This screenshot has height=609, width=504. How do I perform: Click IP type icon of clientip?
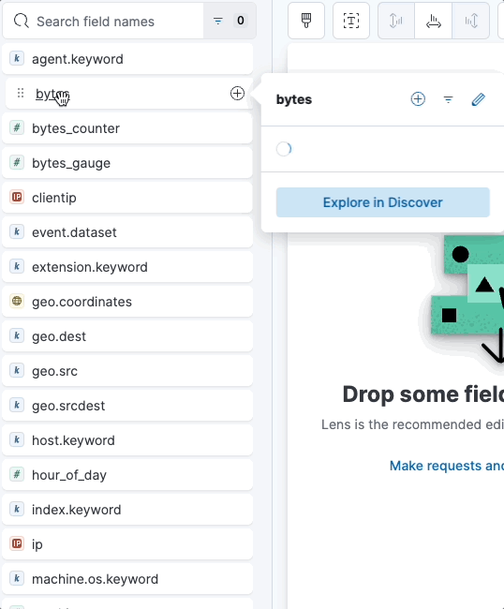[17, 198]
